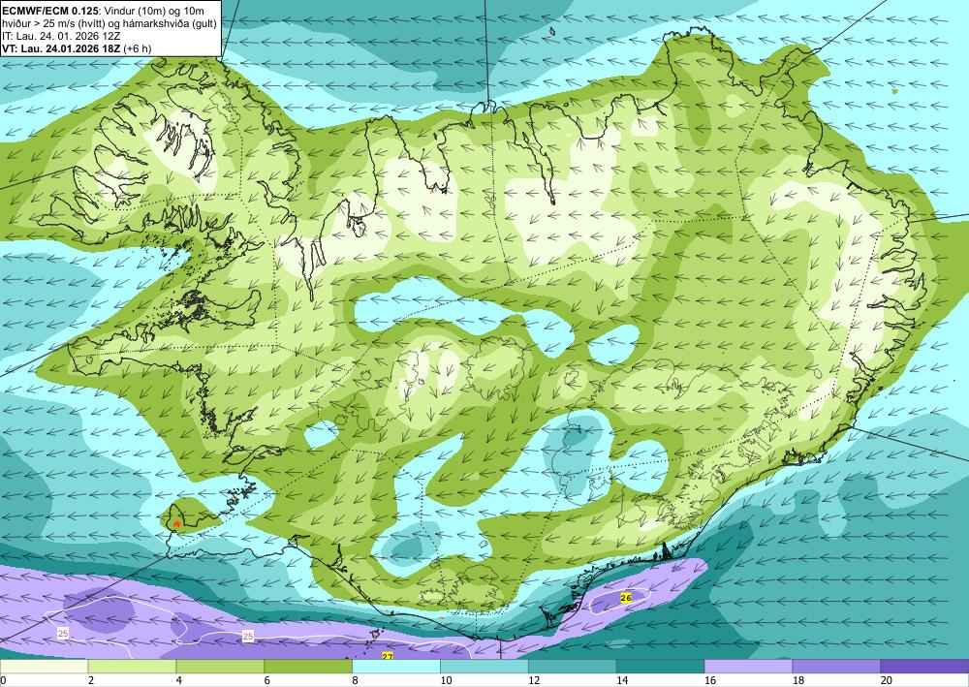Click the 0–2 m/s cream legend swatch
The width and height of the screenshot is (969, 687).
(44, 667)
